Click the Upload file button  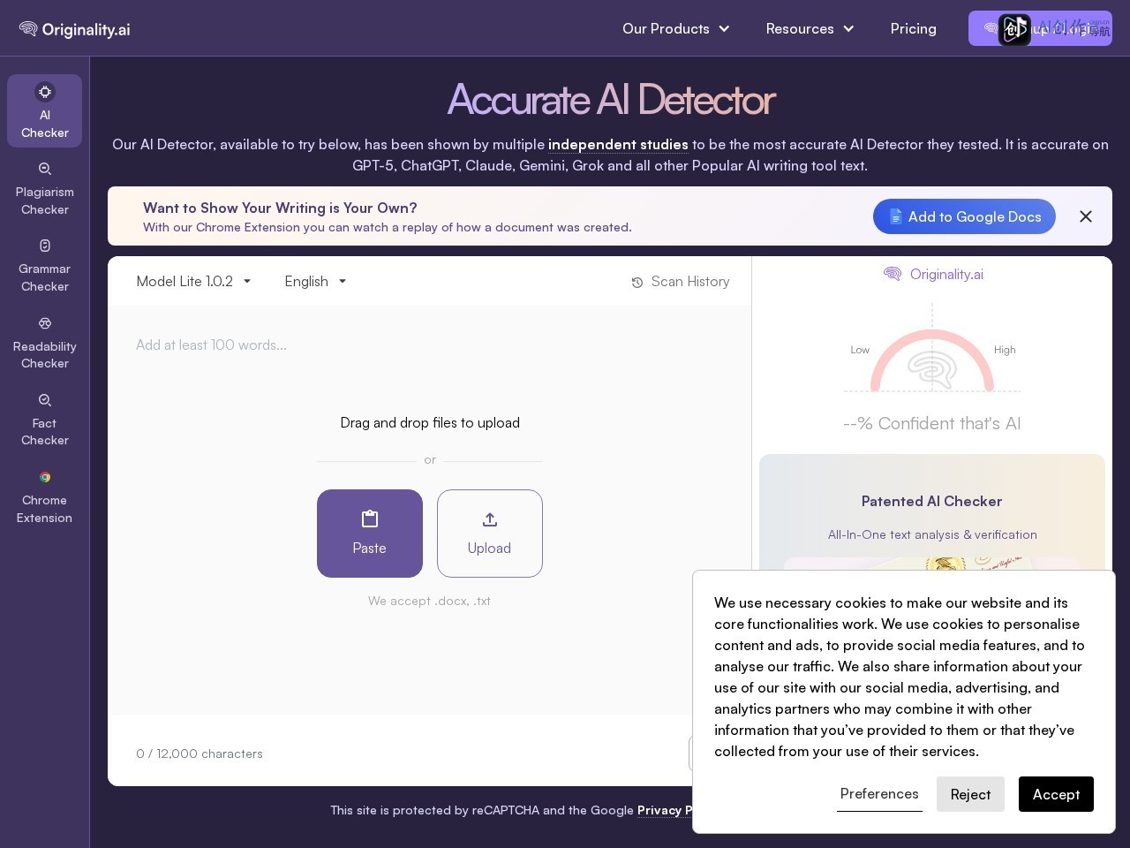pyautogui.click(x=490, y=534)
